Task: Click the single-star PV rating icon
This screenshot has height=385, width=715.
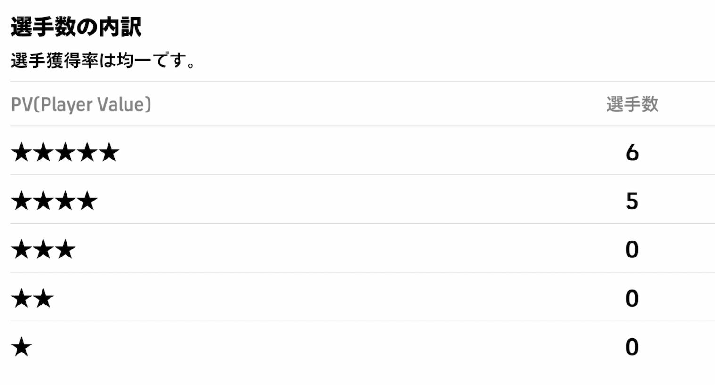Action: point(22,347)
